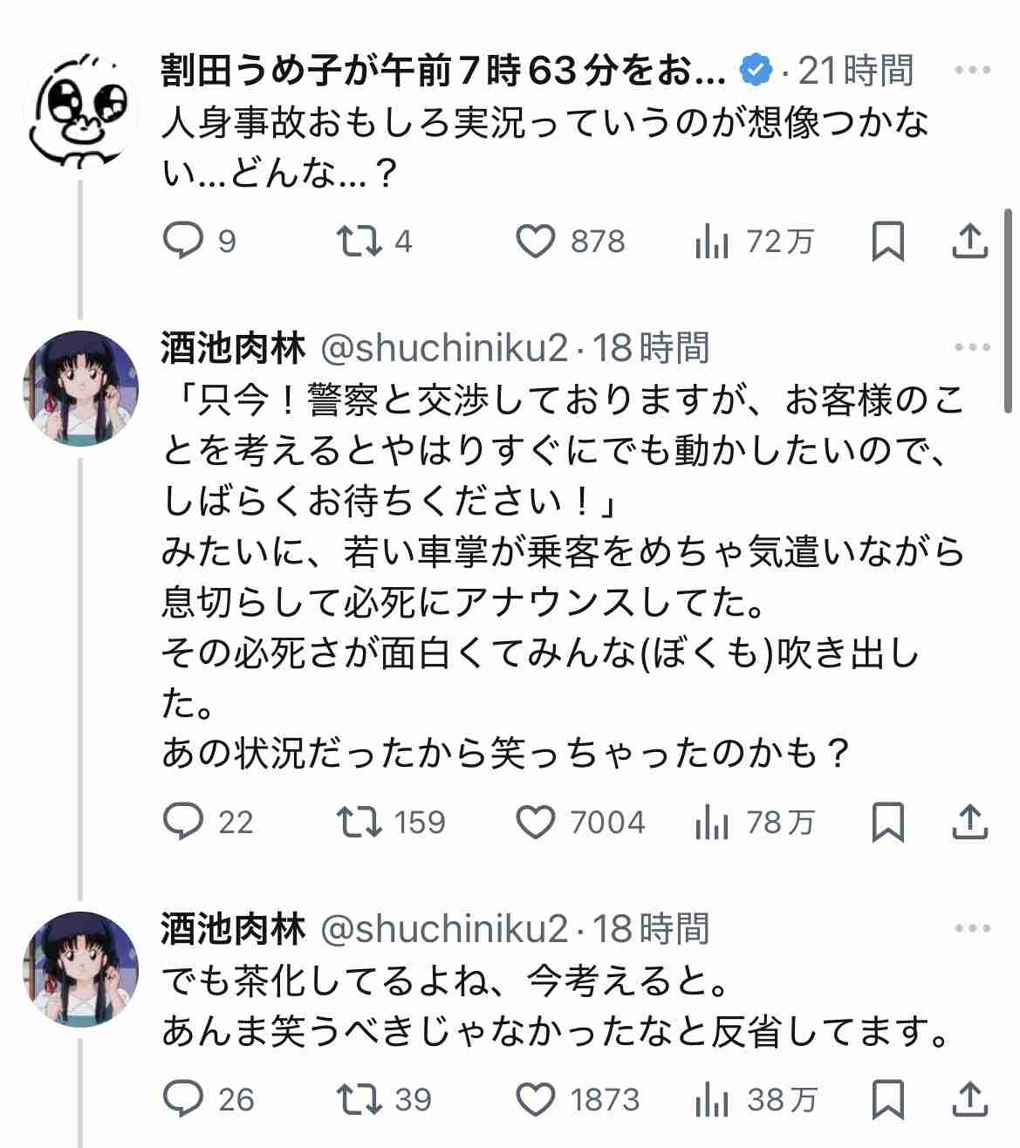
Task: Like the post with 7004 likes
Action: tap(536, 822)
